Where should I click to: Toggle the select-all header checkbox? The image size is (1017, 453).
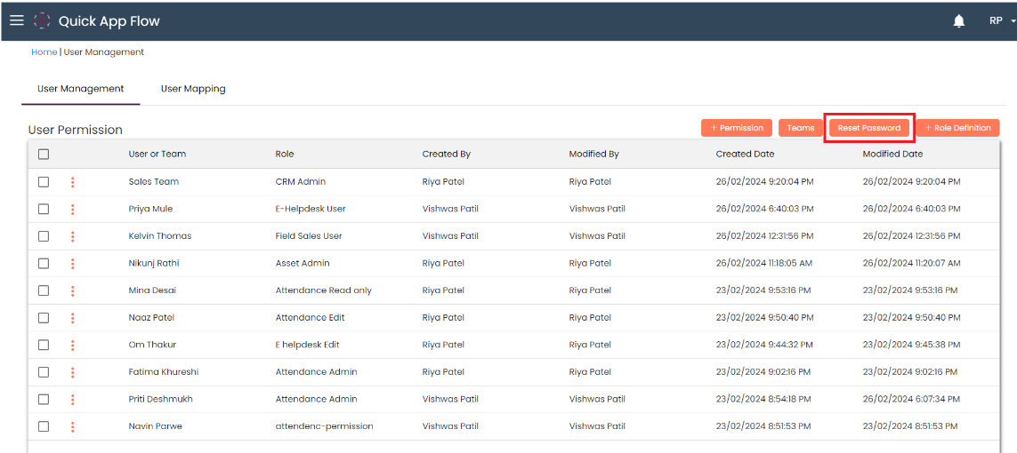click(x=44, y=155)
